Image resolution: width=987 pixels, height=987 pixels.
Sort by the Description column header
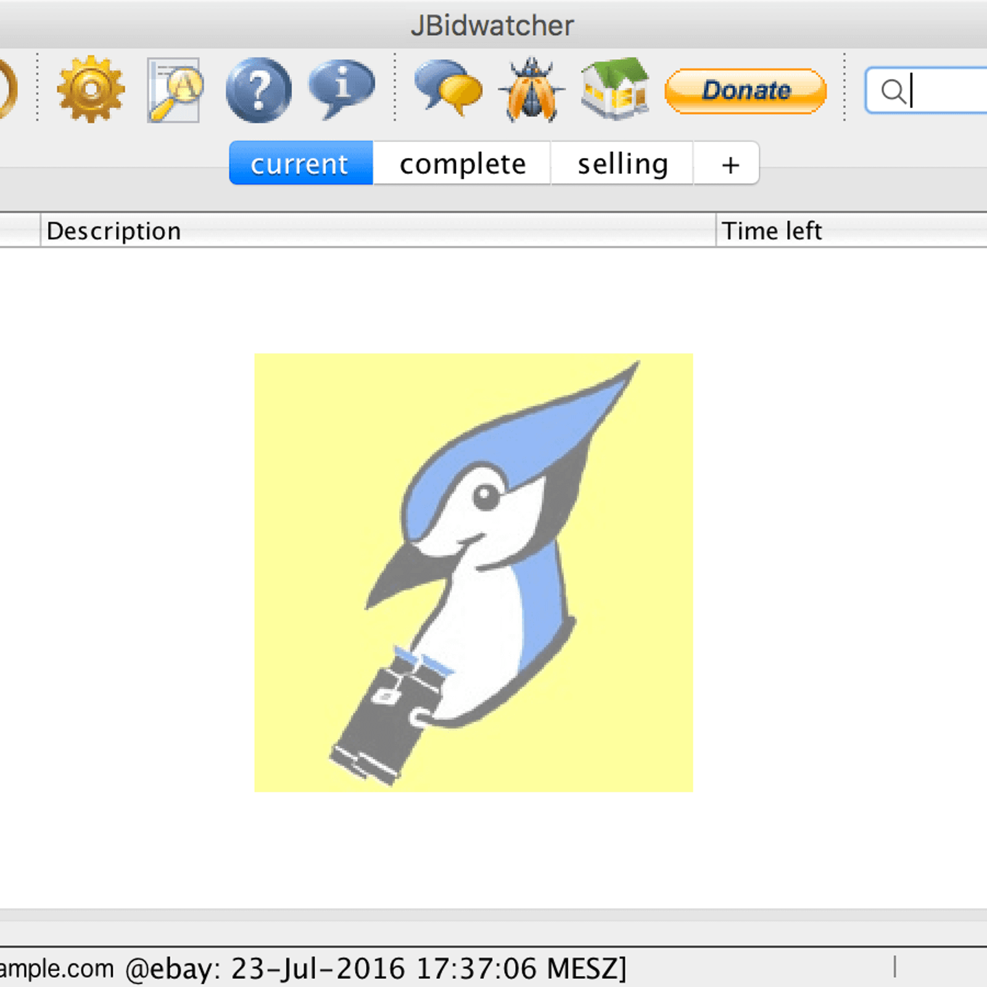click(x=378, y=231)
